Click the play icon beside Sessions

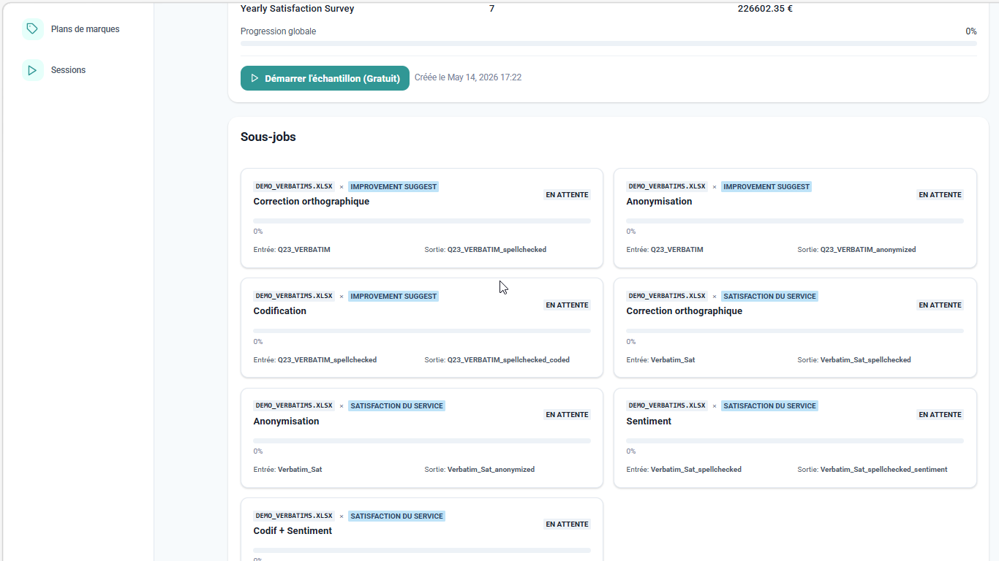pos(32,70)
